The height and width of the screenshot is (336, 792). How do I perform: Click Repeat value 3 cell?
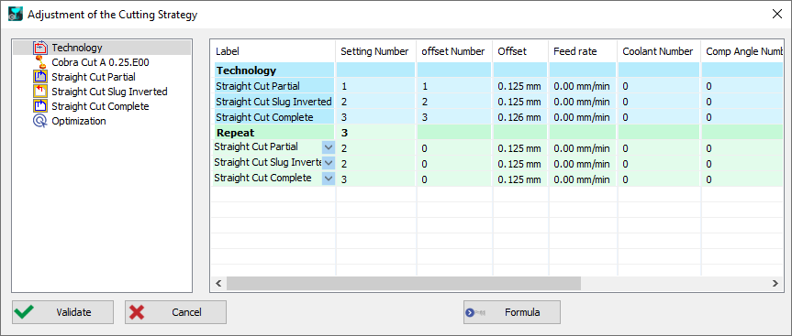(376, 133)
